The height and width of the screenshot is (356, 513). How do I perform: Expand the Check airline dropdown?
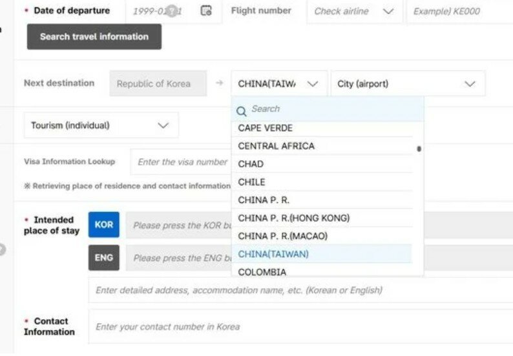353,11
